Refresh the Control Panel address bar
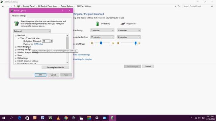This screenshot has height=121, width=216. pos(179,6)
